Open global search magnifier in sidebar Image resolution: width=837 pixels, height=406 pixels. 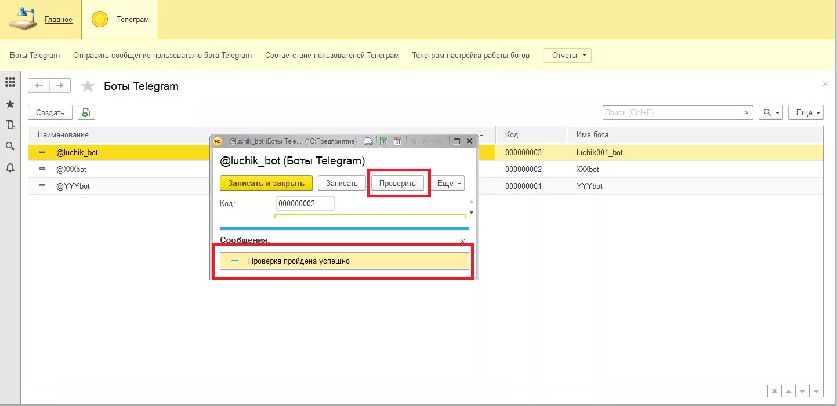[x=10, y=146]
